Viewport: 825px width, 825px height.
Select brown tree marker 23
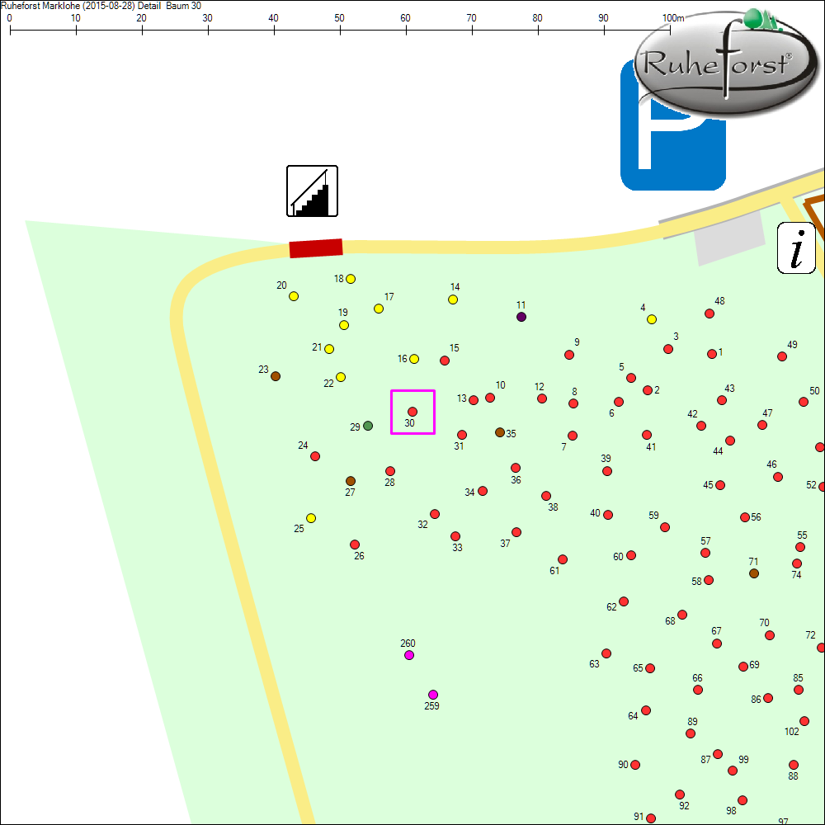pyautogui.click(x=276, y=376)
